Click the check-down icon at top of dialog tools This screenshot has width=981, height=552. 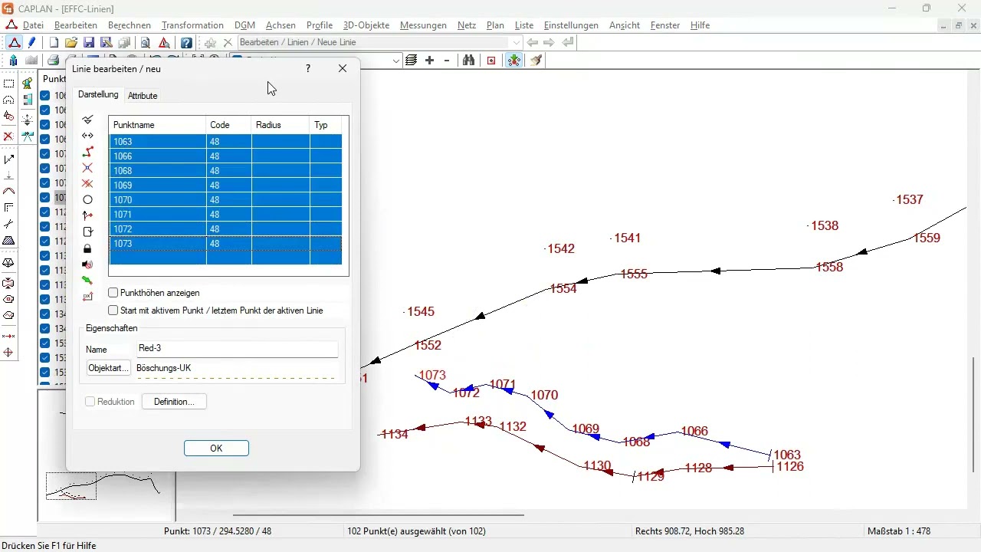pos(87,120)
